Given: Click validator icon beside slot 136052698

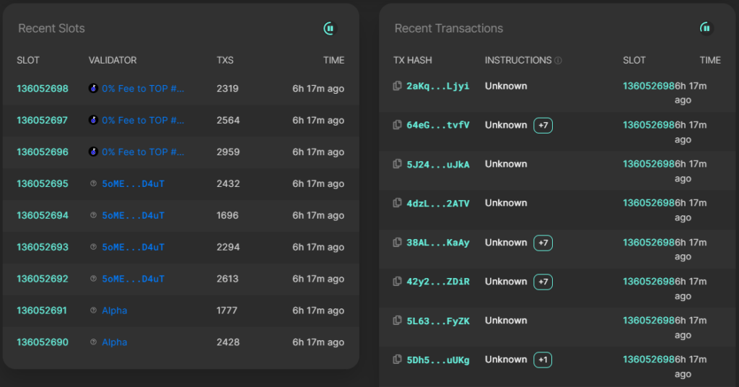Looking at the screenshot, I should 93,89.
